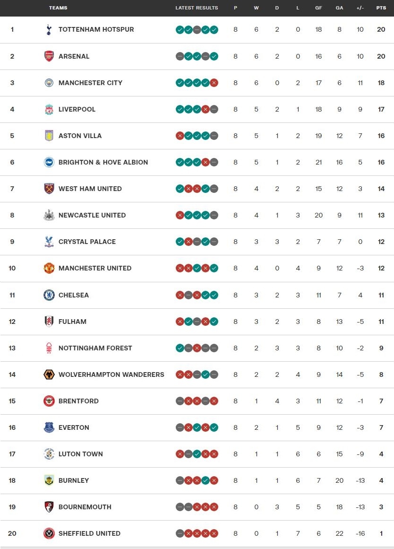Open the Nottingham Forest team link
Image resolution: width=394 pixels, height=549 pixels.
(95, 348)
